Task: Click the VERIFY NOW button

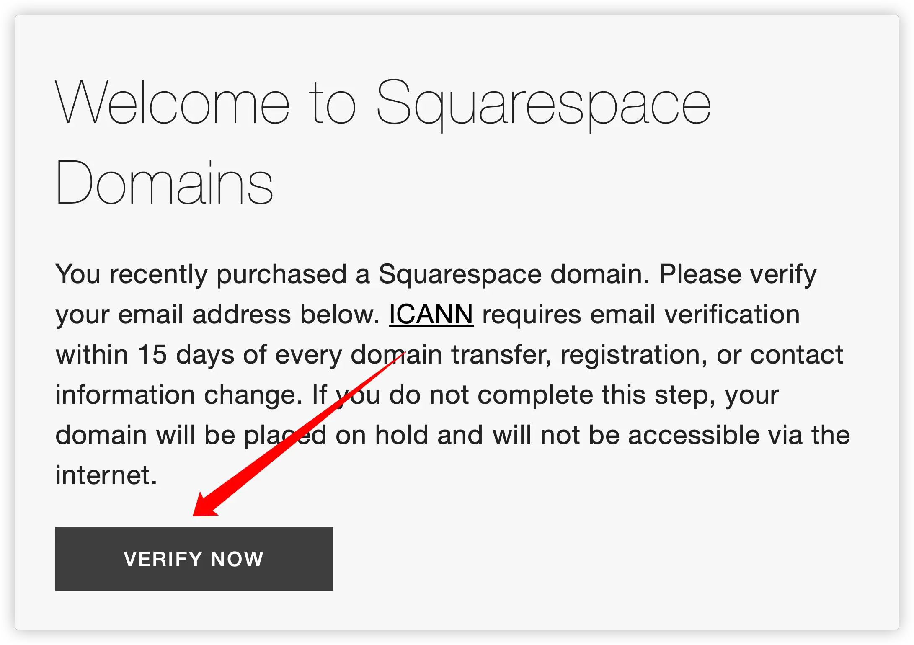Action: pyautogui.click(x=194, y=558)
